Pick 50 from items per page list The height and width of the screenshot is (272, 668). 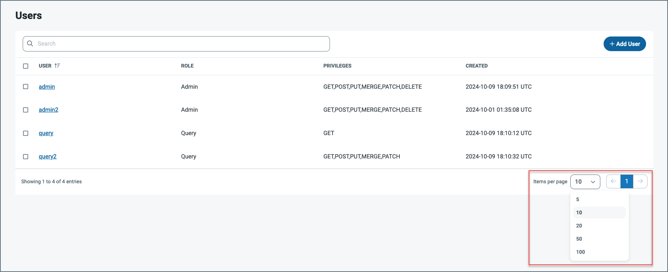tap(579, 239)
